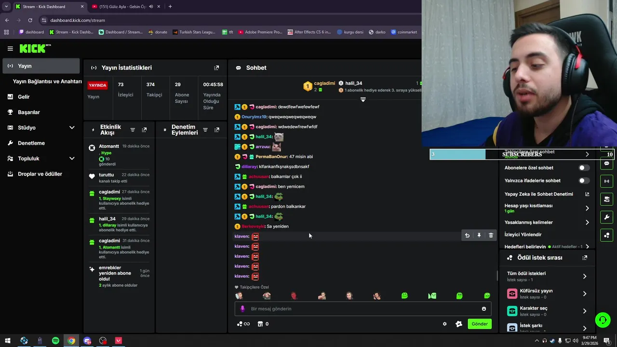Open the moderation sidebar widget below broadcast icon
Screen dimensions: 617x347
(x=606, y=199)
